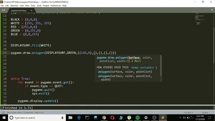Click the editor's vertical scrollbar

click(214, 45)
